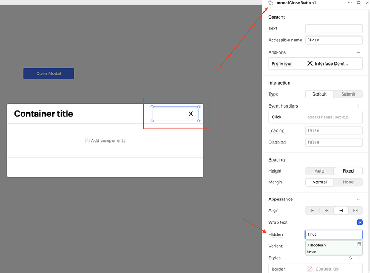Copy the Boolean evaluation result
The height and width of the screenshot is (273, 370).
(x=359, y=245)
